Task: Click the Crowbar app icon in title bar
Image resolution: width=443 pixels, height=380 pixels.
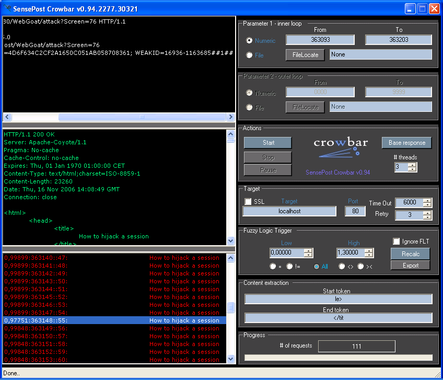Action: click(7, 8)
